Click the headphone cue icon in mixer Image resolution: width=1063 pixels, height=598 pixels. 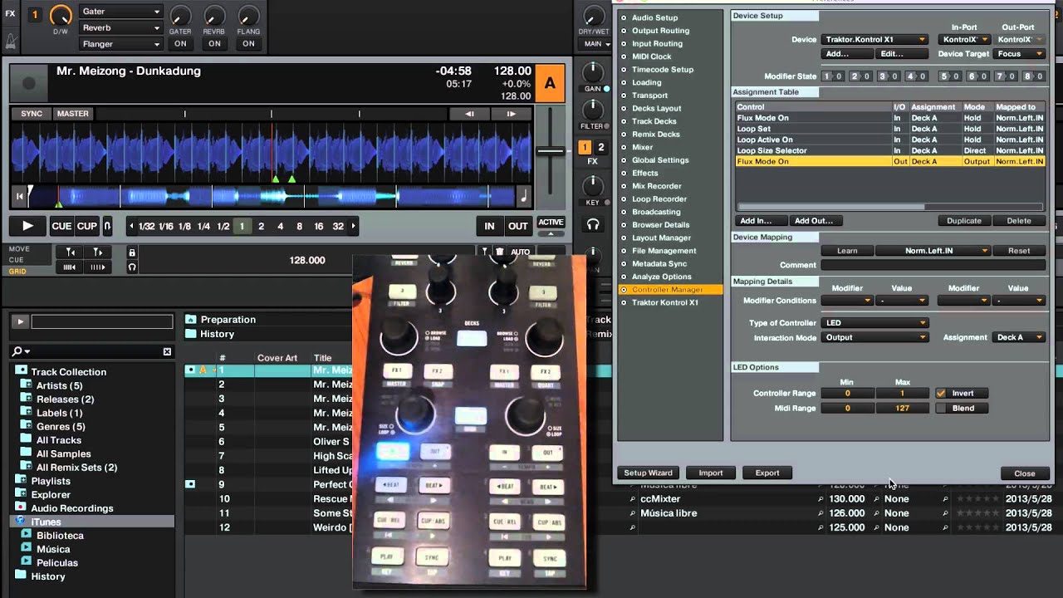point(593,224)
